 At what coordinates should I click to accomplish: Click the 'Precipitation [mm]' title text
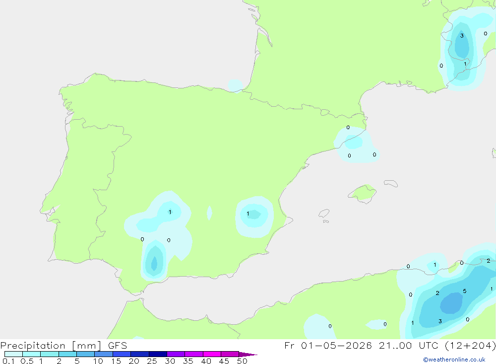click(x=51, y=346)
